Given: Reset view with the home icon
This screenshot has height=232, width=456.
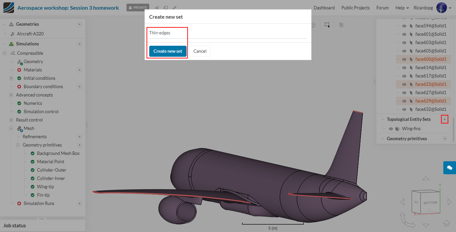Looking at the screenshot, I should pyautogui.click(x=447, y=223).
